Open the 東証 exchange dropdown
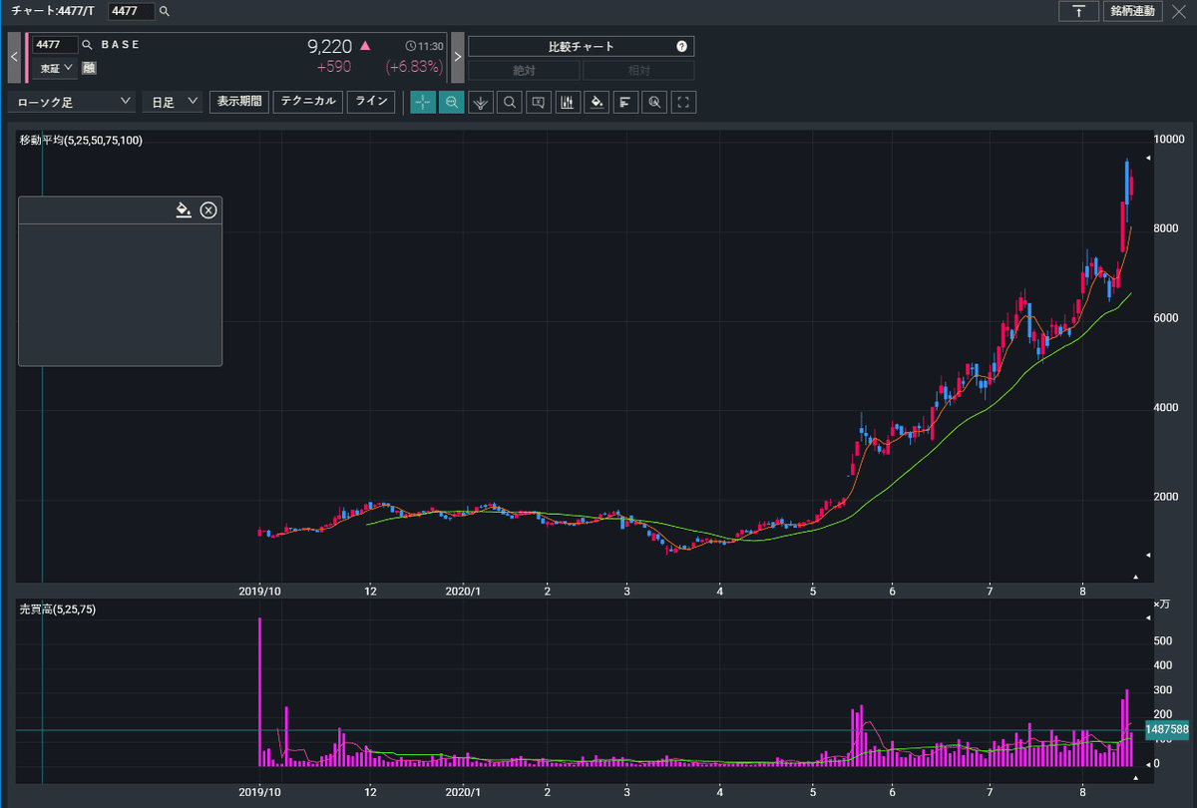Image resolution: width=1197 pixels, height=808 pixels. [x=55, y=68]
